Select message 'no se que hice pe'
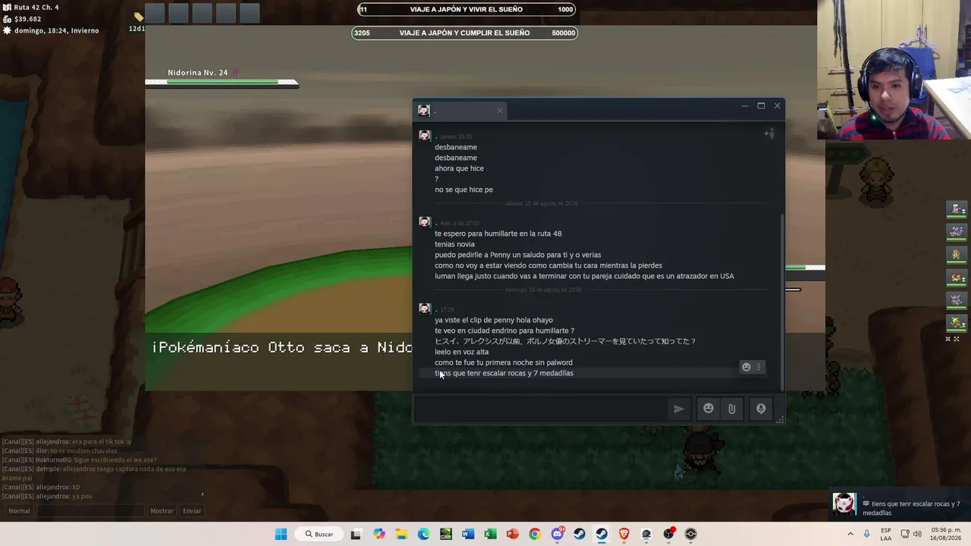971x546 pixels. point(464,190)
